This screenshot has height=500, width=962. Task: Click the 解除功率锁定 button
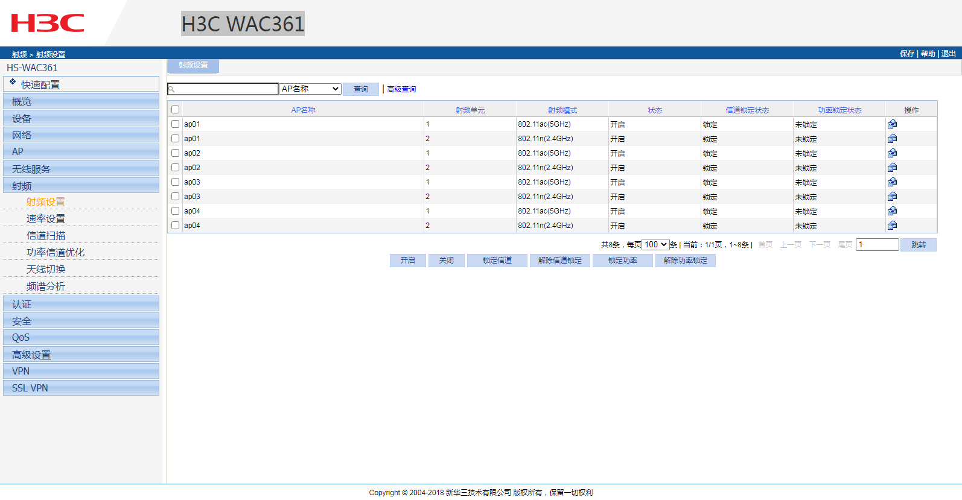[x=686, y=261]
